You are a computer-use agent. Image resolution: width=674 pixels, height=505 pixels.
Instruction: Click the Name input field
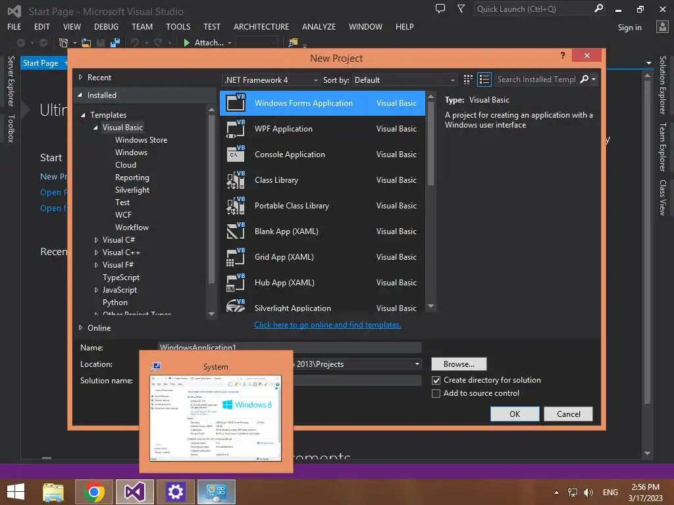pyautogui.click(x=290, y=347)
